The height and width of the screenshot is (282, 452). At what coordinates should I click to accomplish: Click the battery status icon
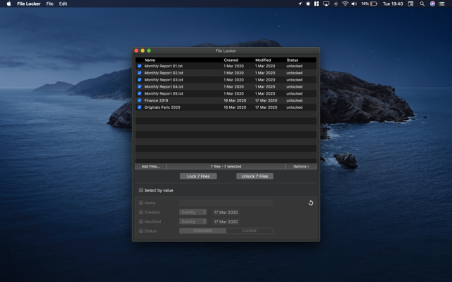coord(374,4)
